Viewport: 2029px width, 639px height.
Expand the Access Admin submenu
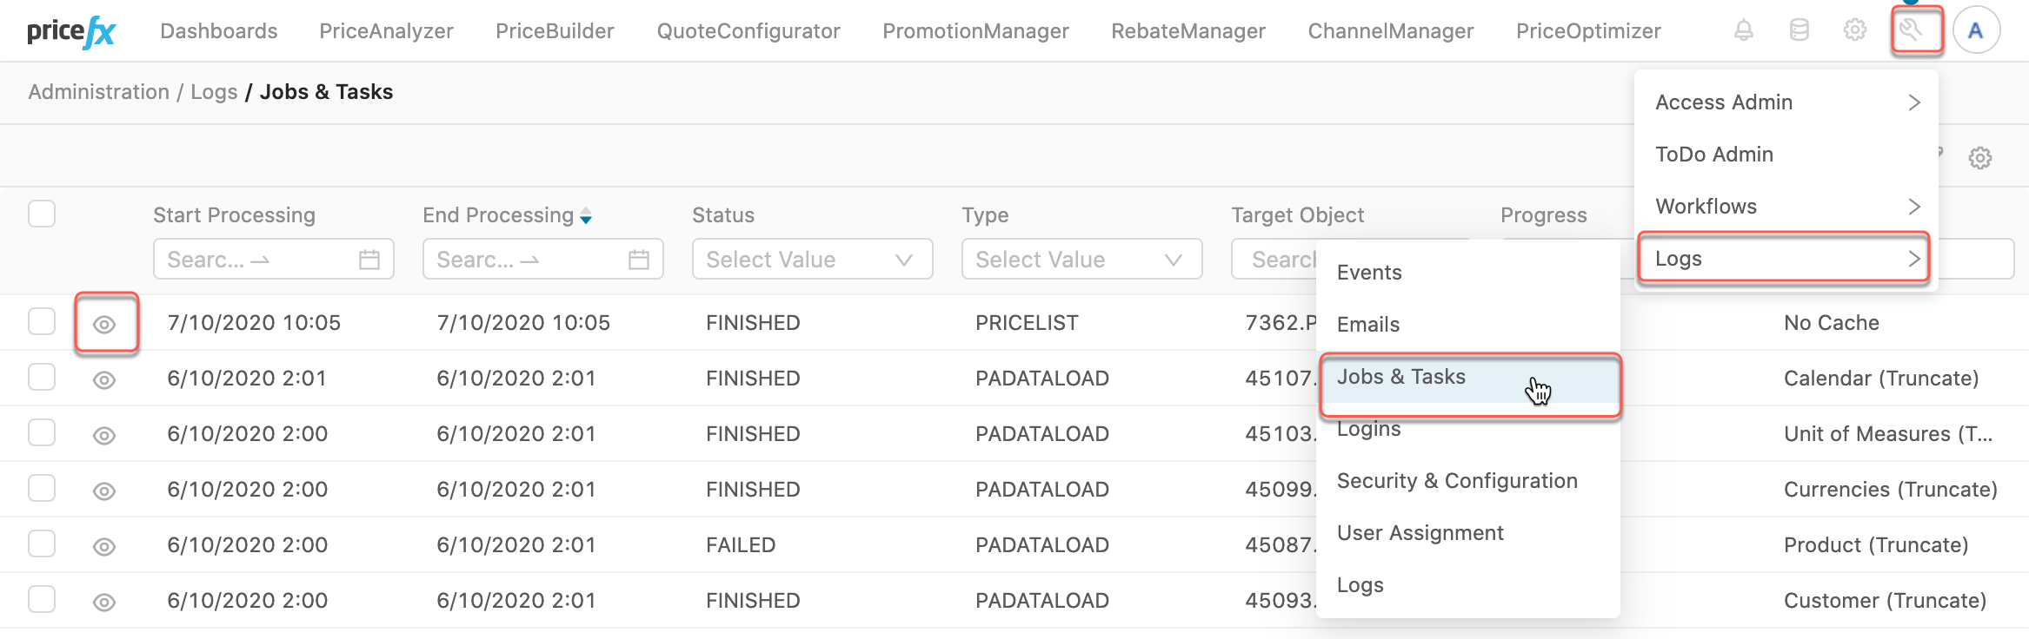click(x=1784, y=102)
